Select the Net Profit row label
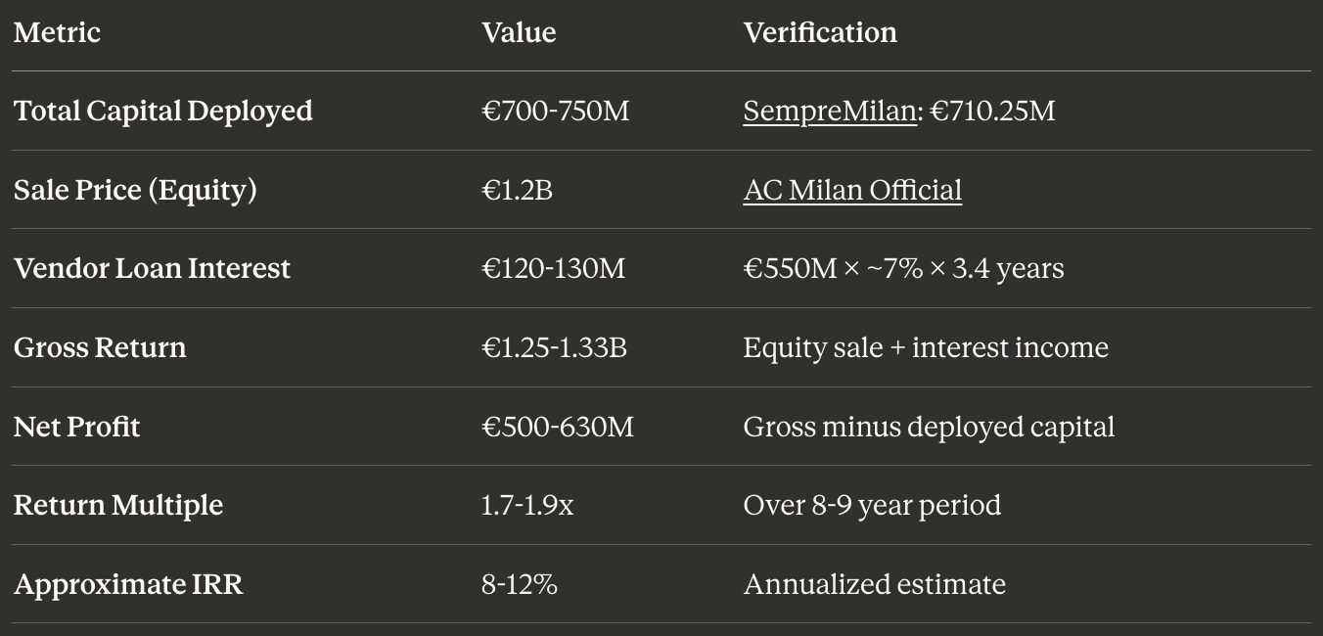This screenshot has height=636, width=1323. 76,427
